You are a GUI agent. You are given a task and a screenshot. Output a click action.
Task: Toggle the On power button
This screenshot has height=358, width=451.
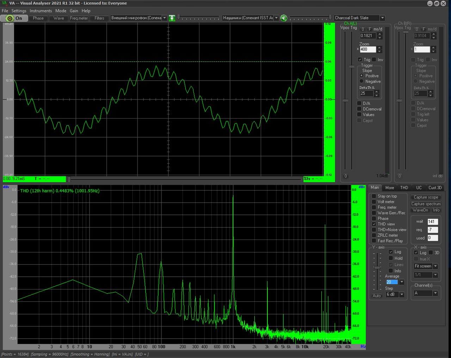[14, 18]
